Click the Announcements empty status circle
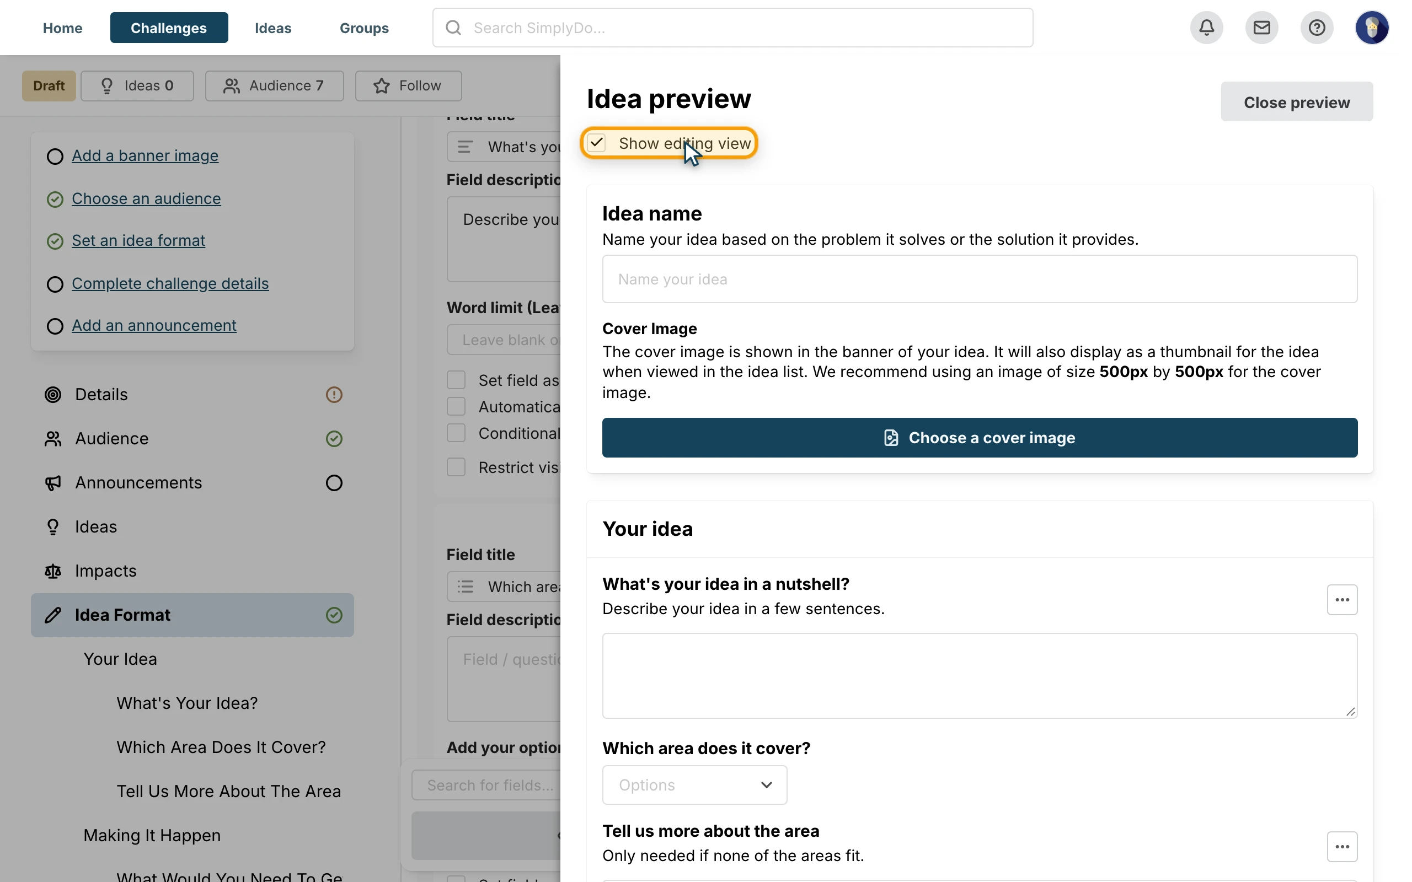The width and height of the screenshot is (1412, 882). (x=334, y=483)
